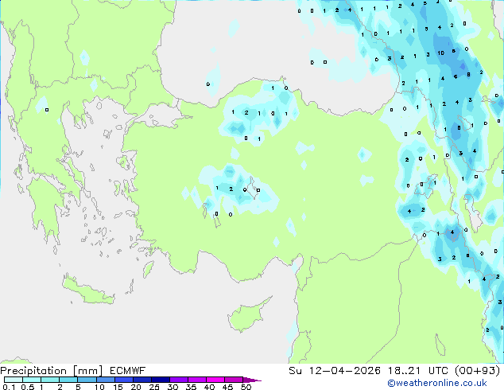Click the '15' legend scale label
The height and width of the screenshot is (390, 504).
(118, 387)
